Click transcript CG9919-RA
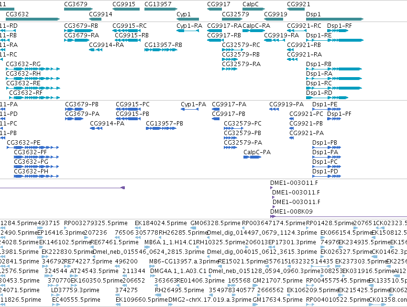Viewport: 407px width, 307px height. pos(275,40)
